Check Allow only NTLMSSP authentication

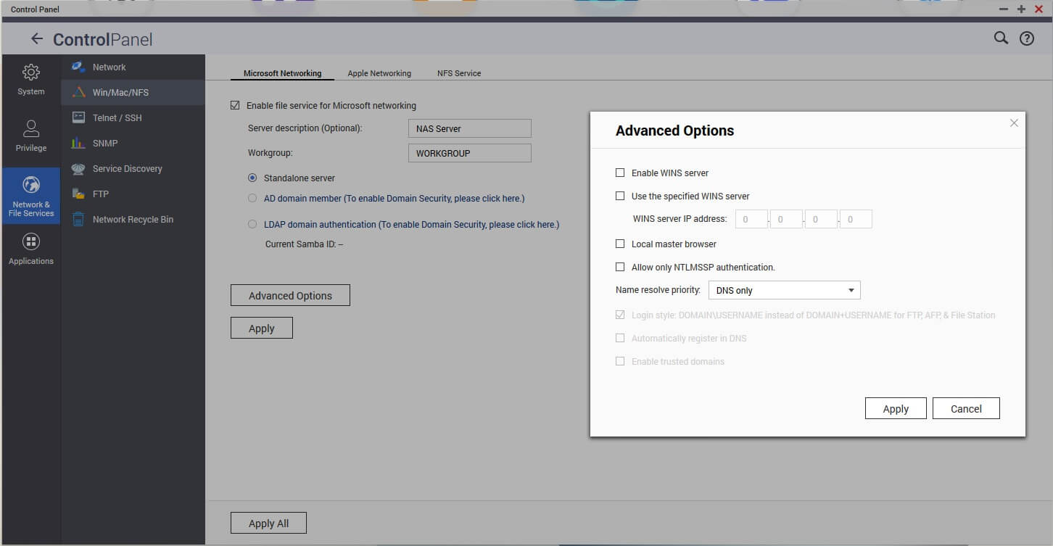pos(620,268)
